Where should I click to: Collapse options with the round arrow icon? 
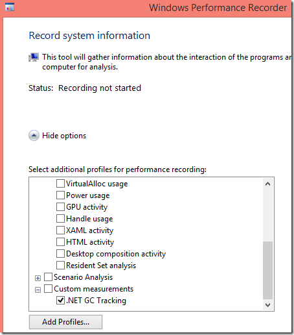pyautogui.click(x=34, y=136)
